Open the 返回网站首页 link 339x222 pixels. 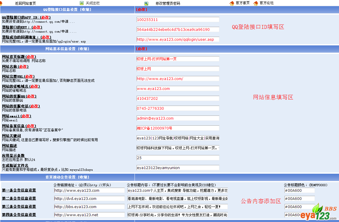[x=25, y=3]
